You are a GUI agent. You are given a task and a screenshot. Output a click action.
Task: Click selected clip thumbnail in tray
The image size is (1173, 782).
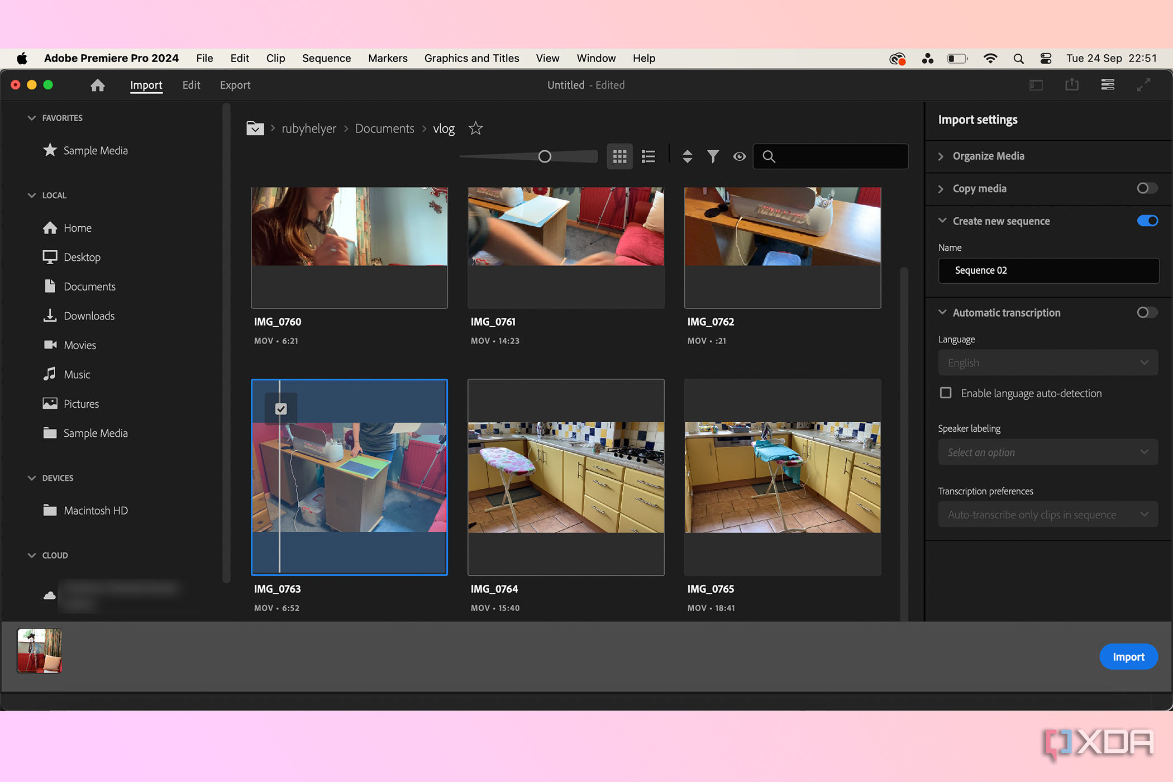coord(40,651)
